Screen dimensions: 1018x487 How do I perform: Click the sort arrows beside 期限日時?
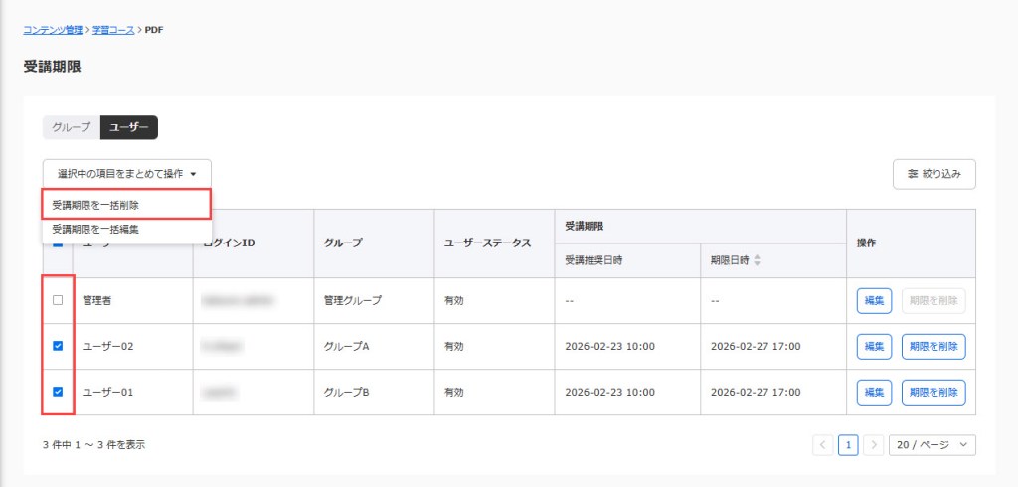758,260
